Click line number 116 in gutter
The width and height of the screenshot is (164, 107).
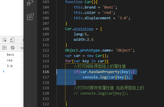tap(46, 72)
